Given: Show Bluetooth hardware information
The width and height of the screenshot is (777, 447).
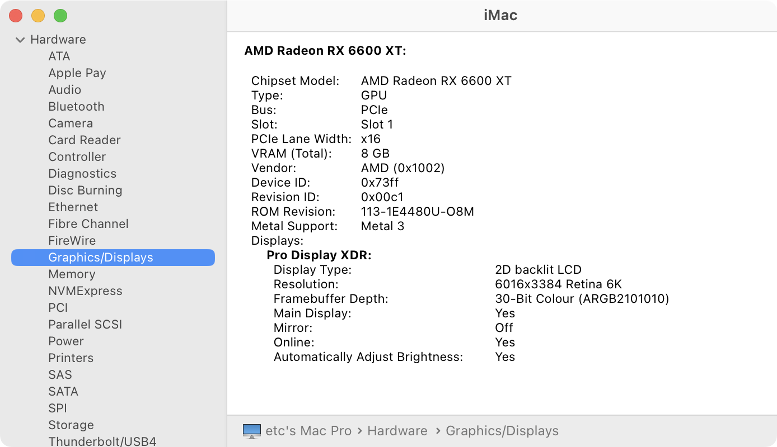Looking at the screenshot, I should click(x=76, y=107).
